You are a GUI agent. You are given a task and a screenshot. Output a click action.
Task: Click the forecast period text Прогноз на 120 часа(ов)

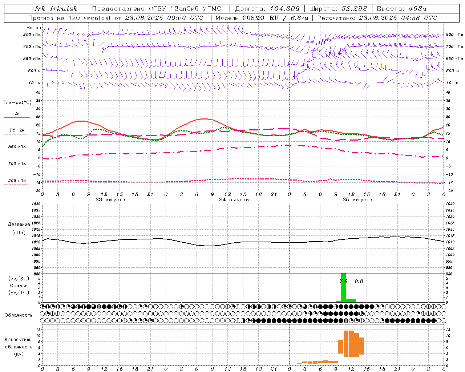pyautogui.click(x=70, y=18)
